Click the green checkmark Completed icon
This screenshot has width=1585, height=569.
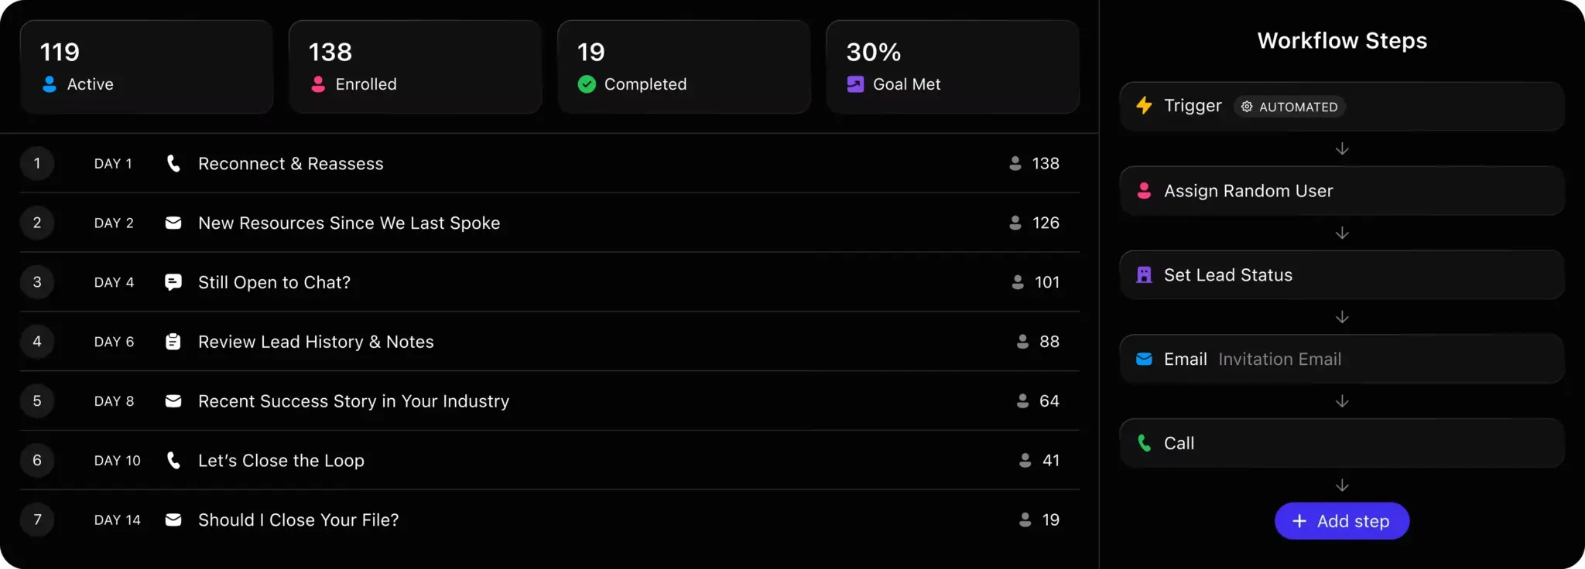pos(587,84)
